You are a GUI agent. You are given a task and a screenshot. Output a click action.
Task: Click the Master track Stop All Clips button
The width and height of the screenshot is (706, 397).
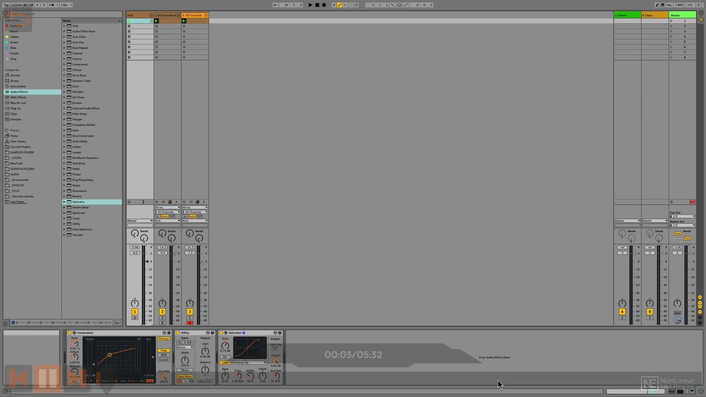tap(671, 202)
